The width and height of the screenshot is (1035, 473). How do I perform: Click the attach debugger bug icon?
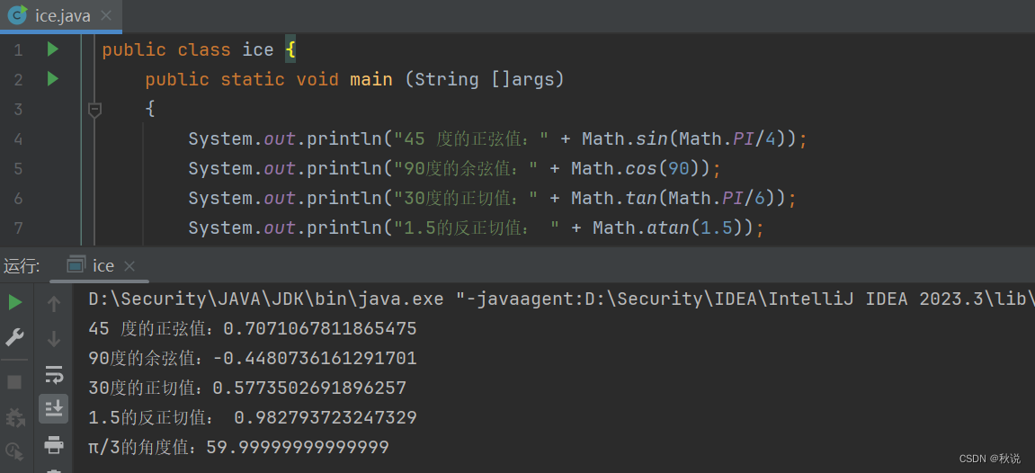point(14,417)
